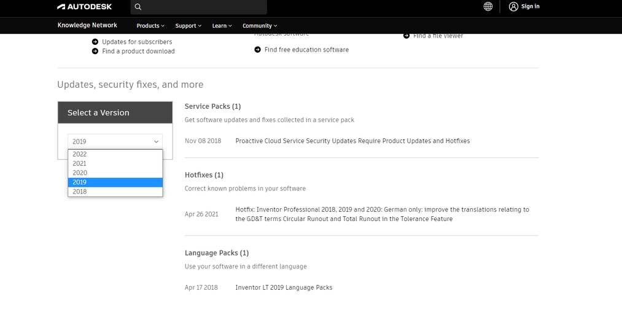Open the Support menu
Screen dimensions: 622x315
[x=189, y=26]
